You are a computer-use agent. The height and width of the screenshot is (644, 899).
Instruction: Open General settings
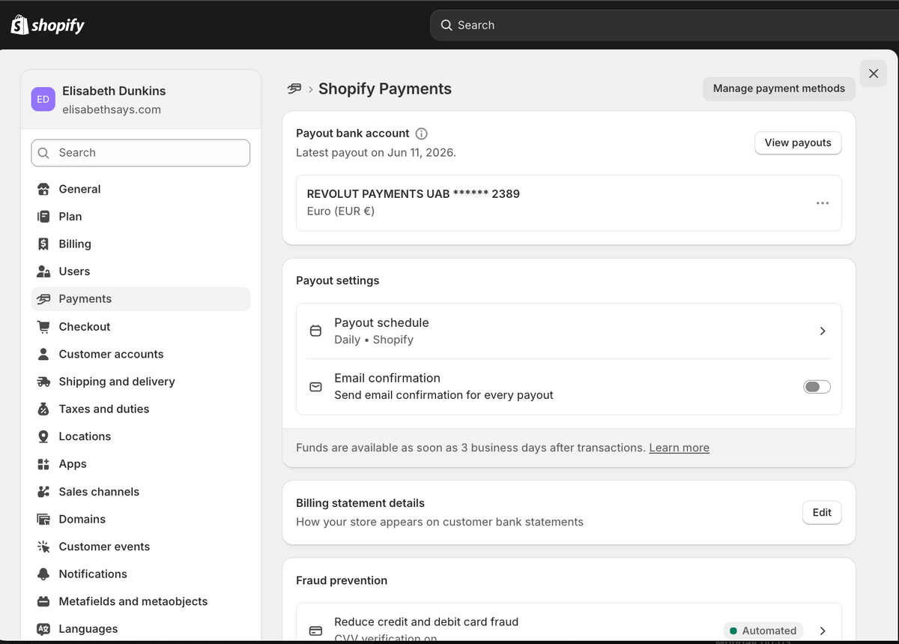141,189
